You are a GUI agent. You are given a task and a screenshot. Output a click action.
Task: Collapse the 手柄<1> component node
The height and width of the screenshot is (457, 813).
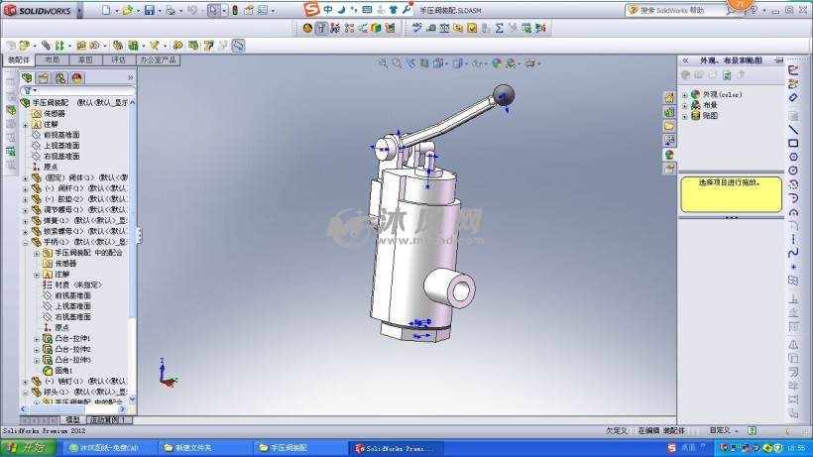pyautogui.click(x=25, y=242)
